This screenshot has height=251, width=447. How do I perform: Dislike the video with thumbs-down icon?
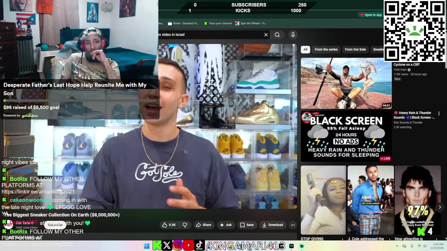click(185, 225)
